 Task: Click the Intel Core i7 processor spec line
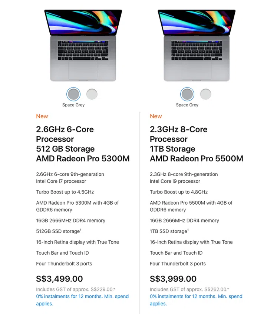pos(61,181)
